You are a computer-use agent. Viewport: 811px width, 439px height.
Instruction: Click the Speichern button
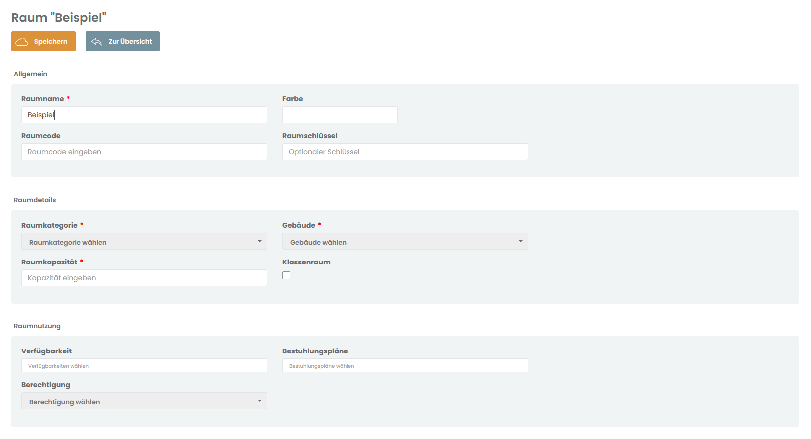(x=43, y=41)
